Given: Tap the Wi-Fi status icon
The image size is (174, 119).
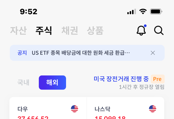Looking at the screenshot, I should click(x=143, y=11).
